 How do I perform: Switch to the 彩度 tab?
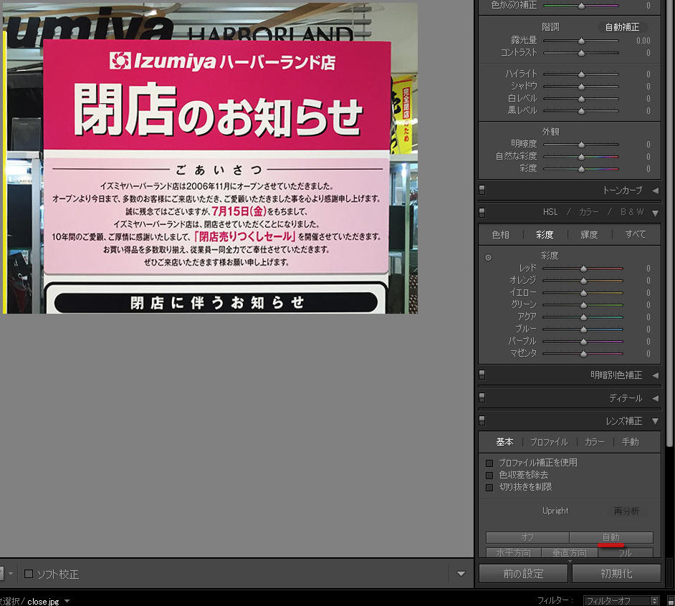(x=545, y=234)
